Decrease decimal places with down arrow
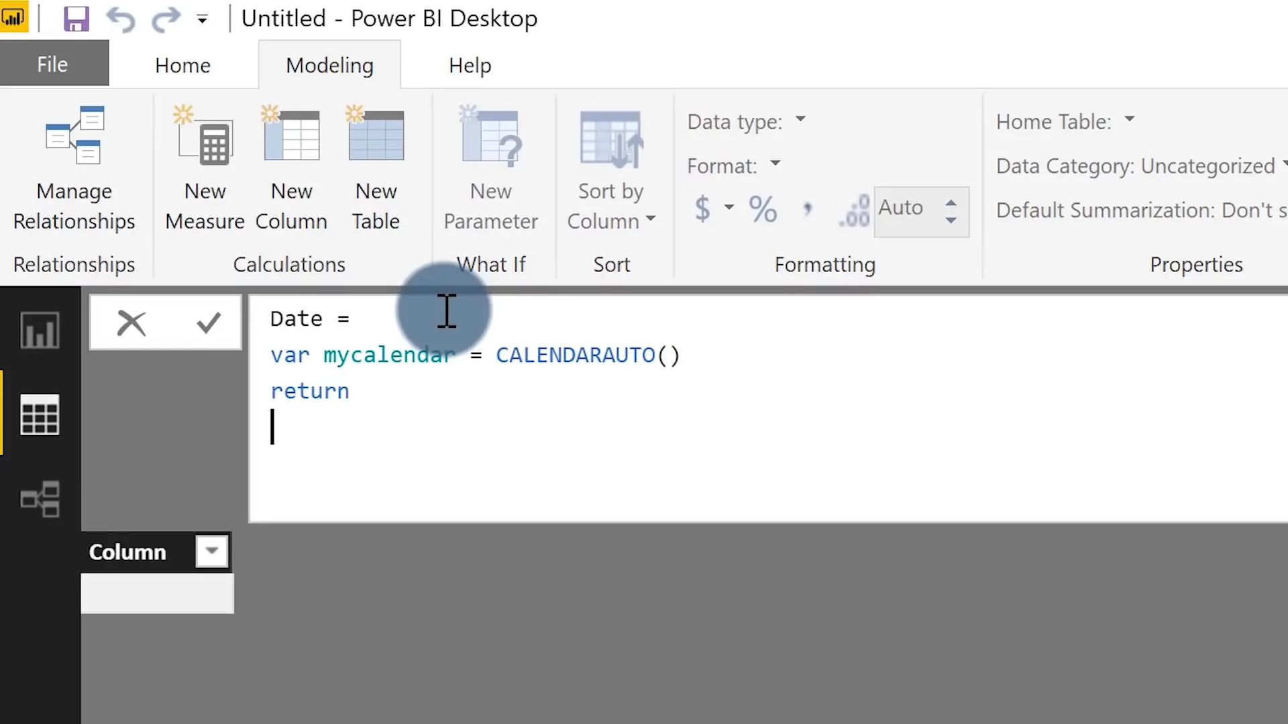 (x=951, y=220)
